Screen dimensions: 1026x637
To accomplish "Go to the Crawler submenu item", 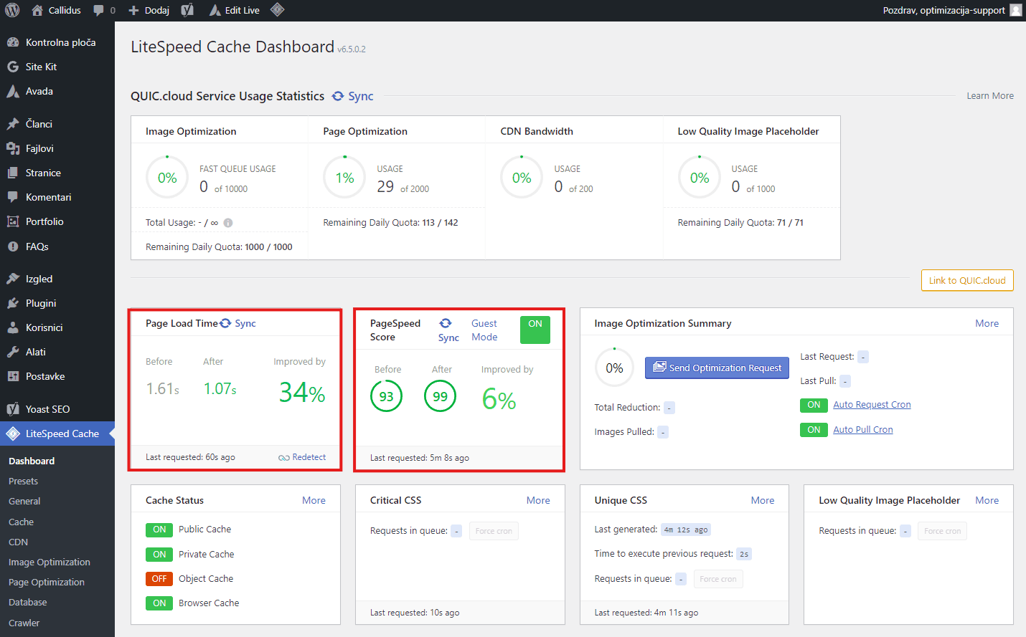I will point(24,623).
